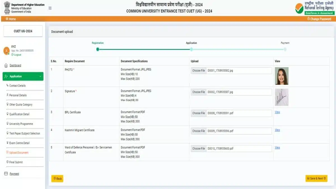Click the Registration step marker
Screen dimensions: 336x189
point(97,49)
